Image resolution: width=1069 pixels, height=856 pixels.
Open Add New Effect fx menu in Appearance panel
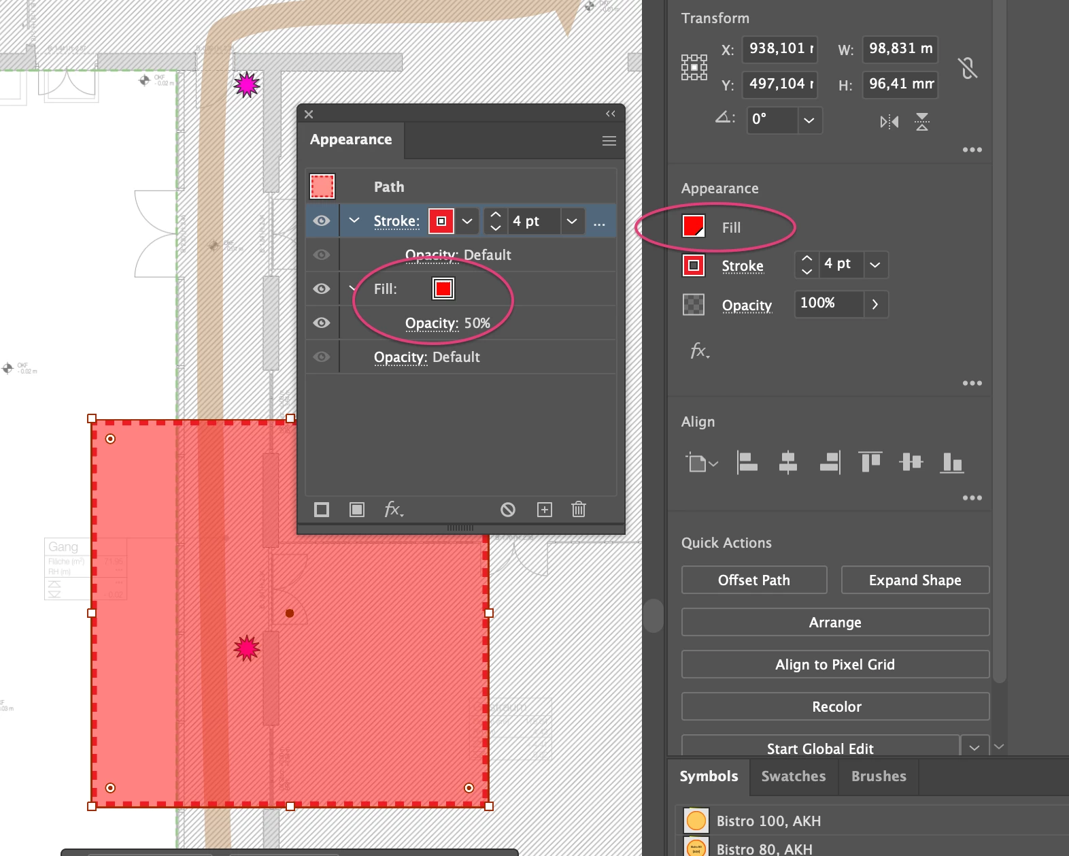(394, 510)
